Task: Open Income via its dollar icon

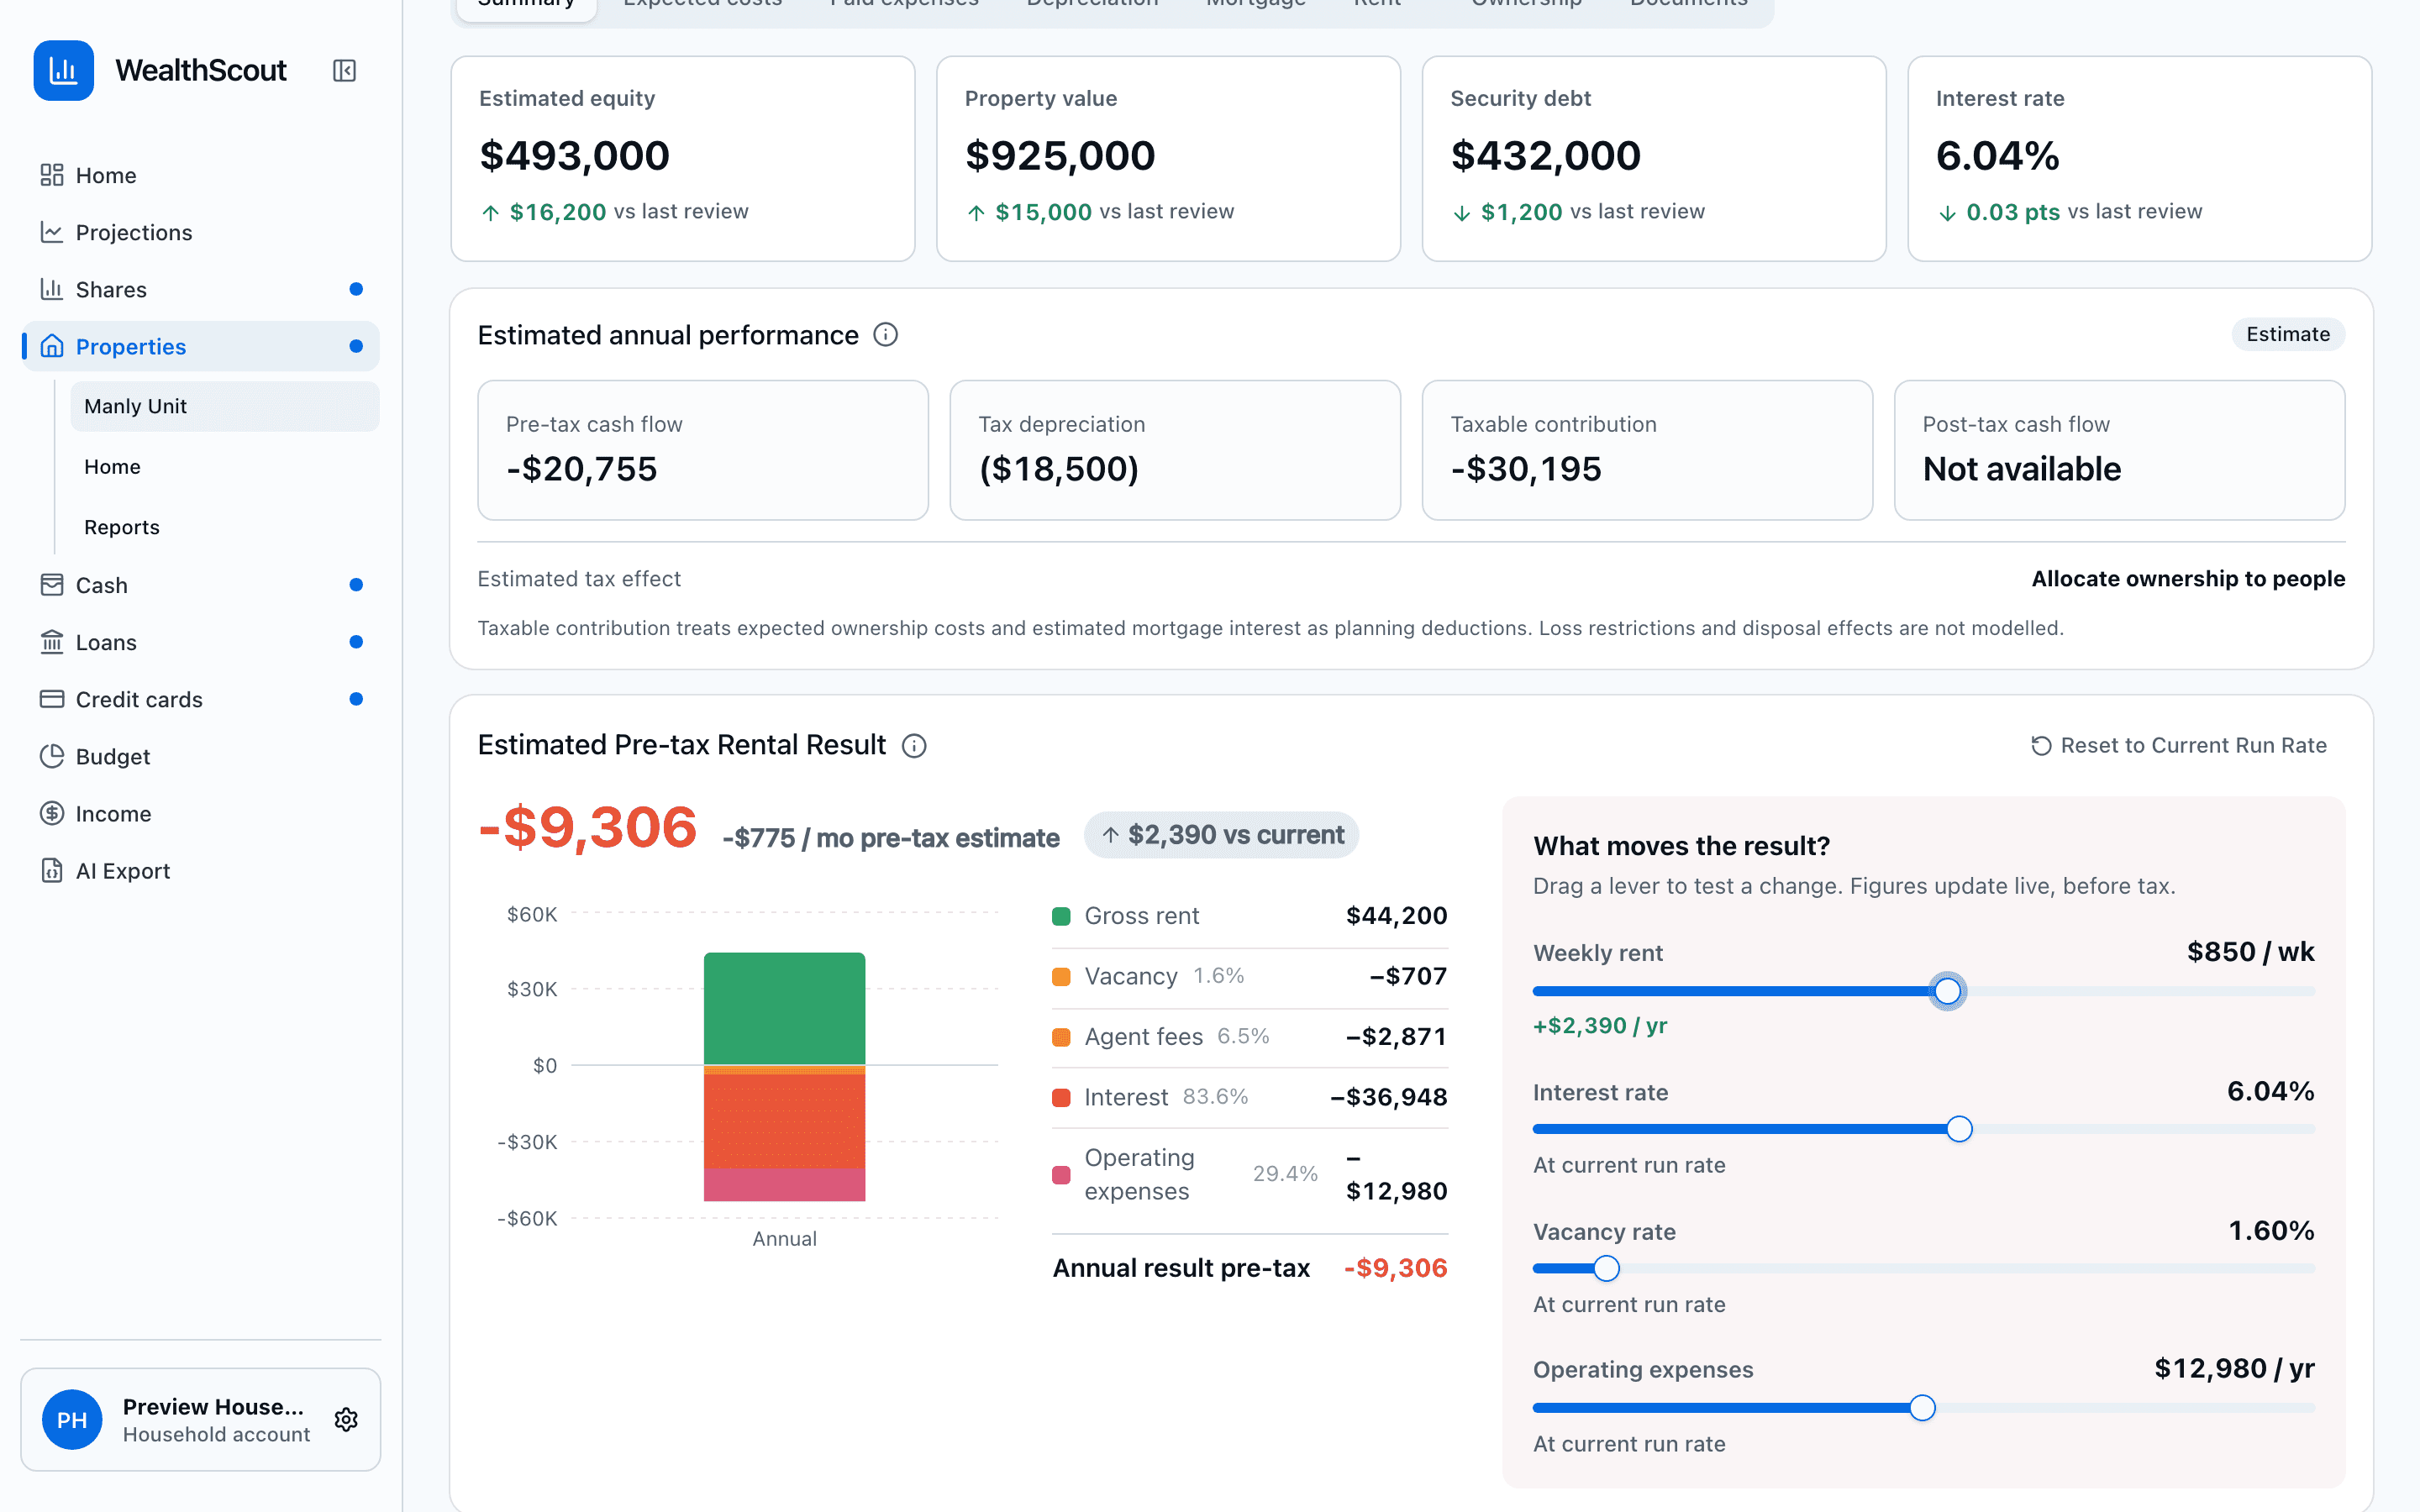Action: (x=52, y=813)
